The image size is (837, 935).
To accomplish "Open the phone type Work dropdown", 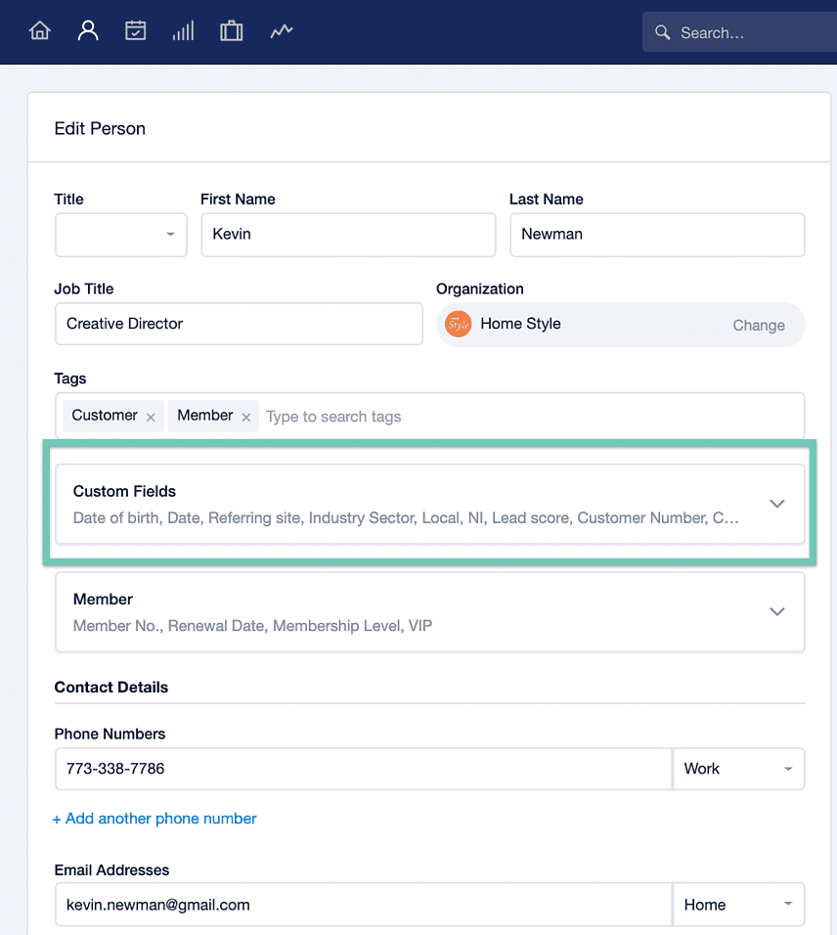I will (738, 769).
